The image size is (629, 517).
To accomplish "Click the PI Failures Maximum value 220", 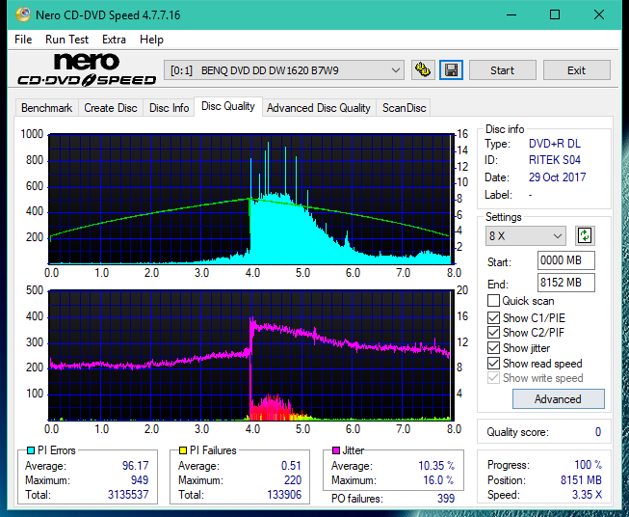I will click(x=293, y=480).
